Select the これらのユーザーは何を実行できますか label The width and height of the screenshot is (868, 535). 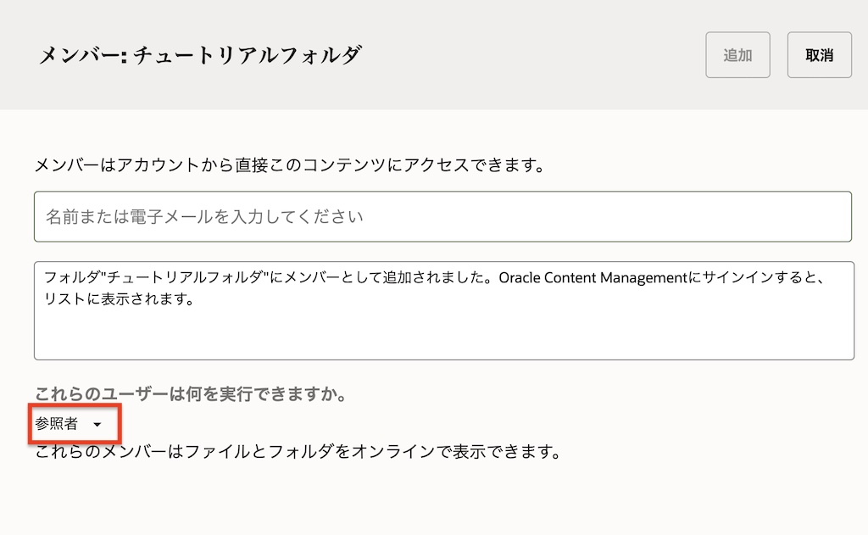(x=191, y=395)
